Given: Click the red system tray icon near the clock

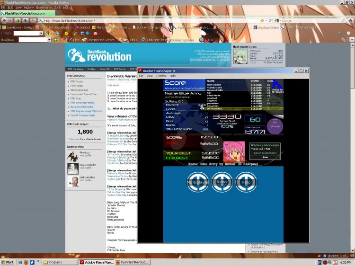Looking at the screenshot, I should [325, 262].
